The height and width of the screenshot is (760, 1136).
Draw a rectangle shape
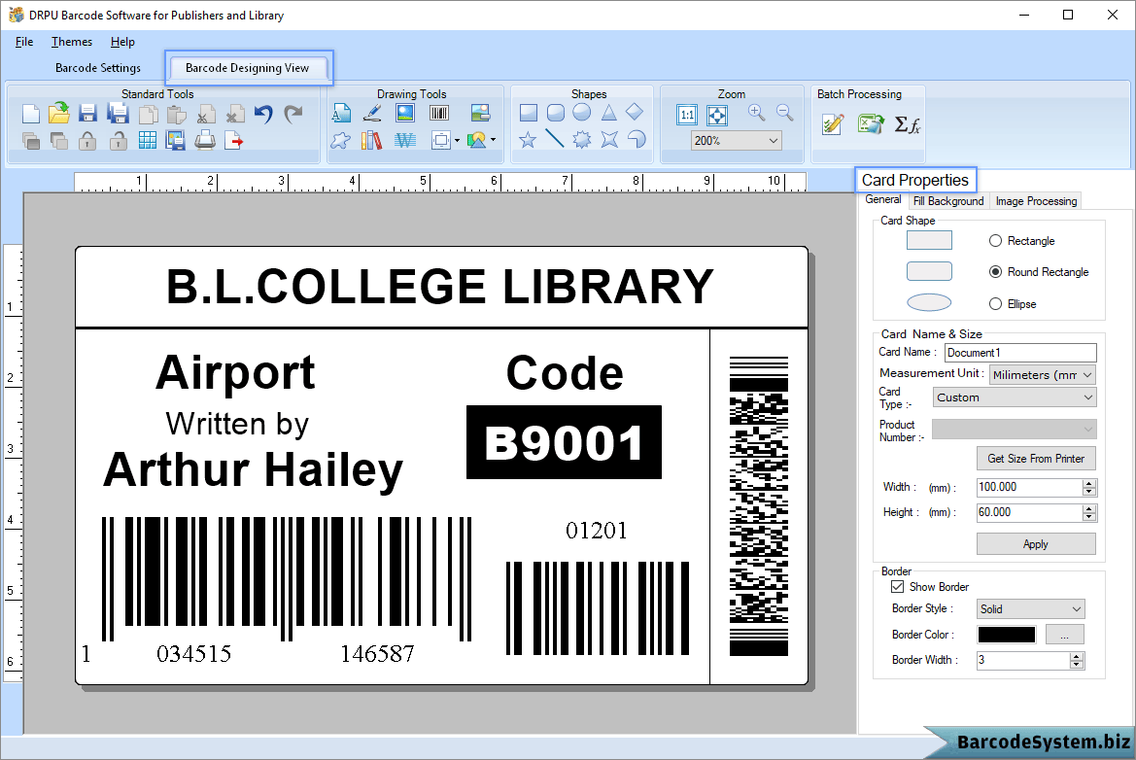[528, 113]
